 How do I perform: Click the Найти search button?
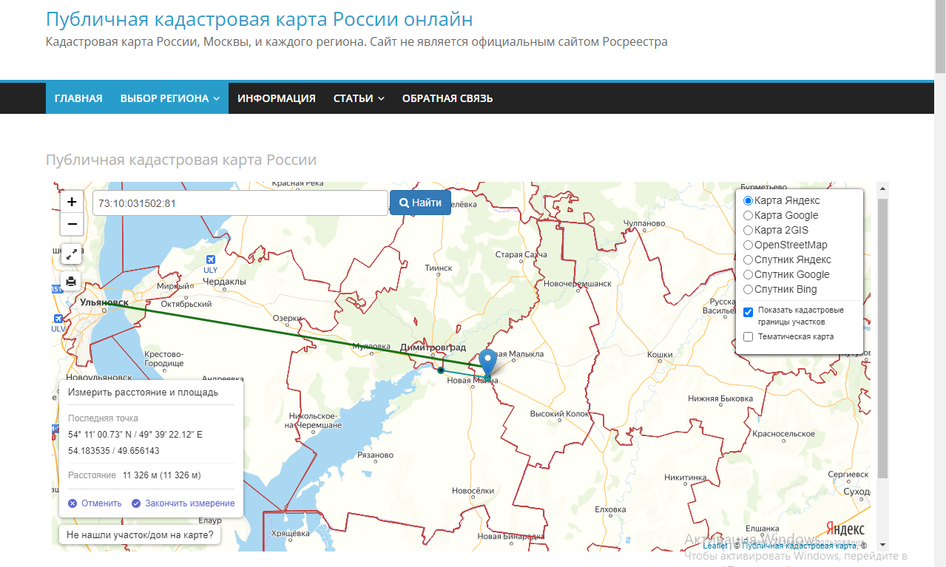tap(420, 203)
